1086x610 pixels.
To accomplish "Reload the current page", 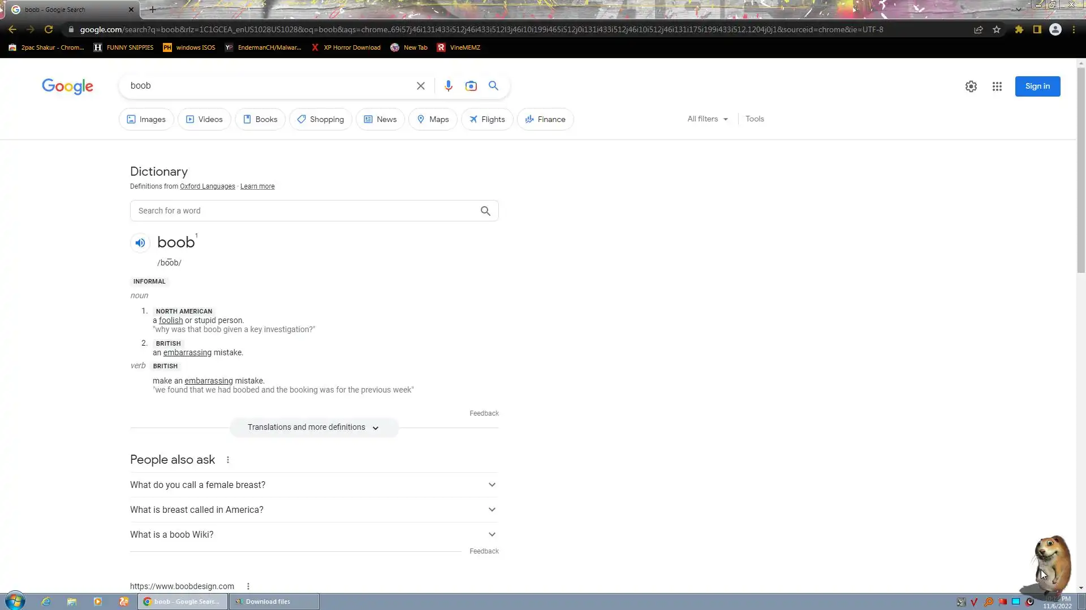I will coord(49,29).
